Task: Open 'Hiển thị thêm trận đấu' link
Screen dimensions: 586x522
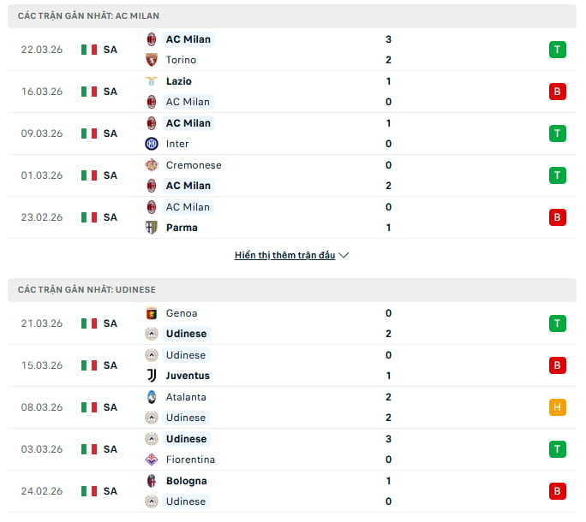Action: click(x=284, y=256)
